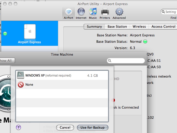Screen dimensions: 177x133
Task: Click the Airport Express base station name value
Action: point(142,35)
